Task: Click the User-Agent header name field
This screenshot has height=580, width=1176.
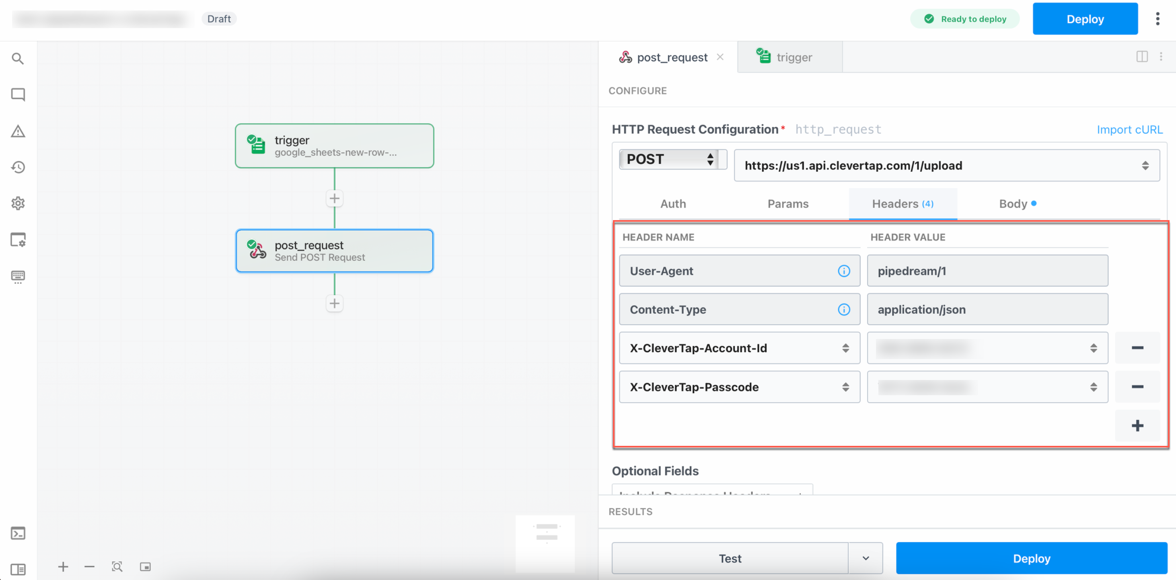Action: 739,271
